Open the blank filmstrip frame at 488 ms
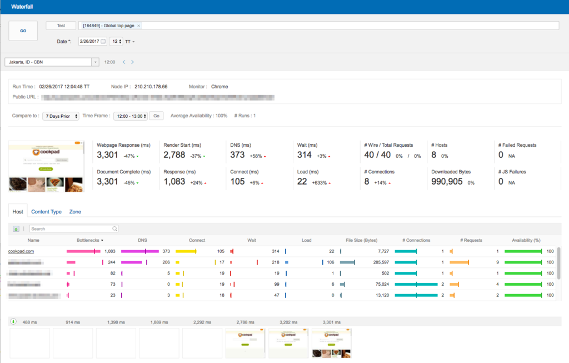Image resolution: width=569 pixels, height=363 pixels. coord(30,343)
